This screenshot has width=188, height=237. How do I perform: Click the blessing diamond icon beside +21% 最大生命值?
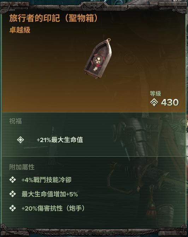click(20, 140)
